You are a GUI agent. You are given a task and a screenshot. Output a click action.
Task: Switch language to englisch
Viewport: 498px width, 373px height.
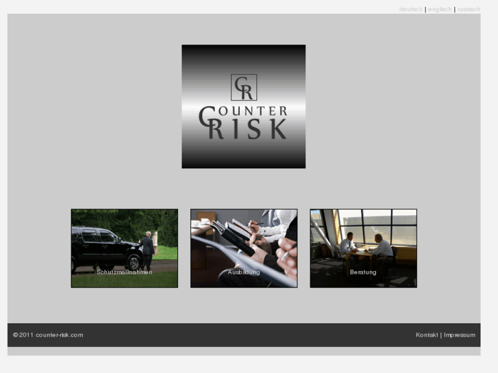tap(440, 9)
